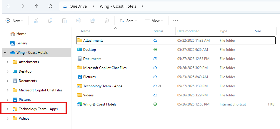Sort by Date modified column header
Image resolution: width=280 pixels, height=129 pixels.
(188, 31)
